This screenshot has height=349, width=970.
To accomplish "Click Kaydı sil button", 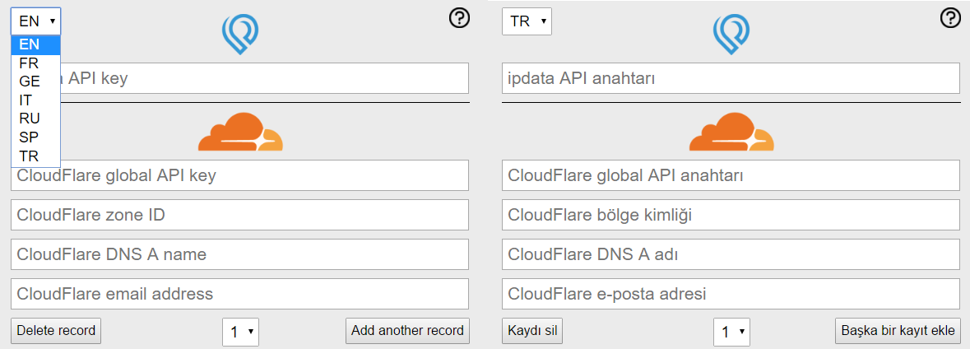I will 532,330.
